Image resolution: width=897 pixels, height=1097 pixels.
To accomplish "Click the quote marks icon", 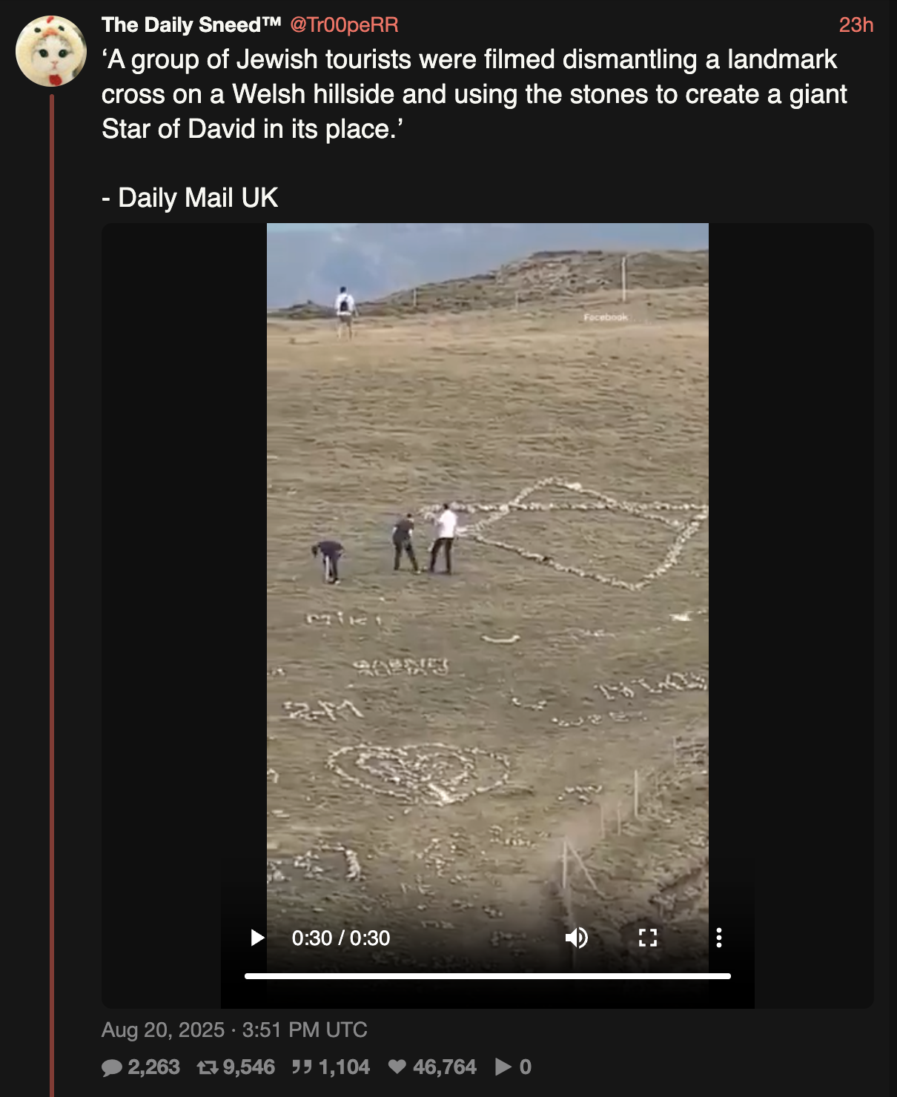I will [x=302, y=1067].
